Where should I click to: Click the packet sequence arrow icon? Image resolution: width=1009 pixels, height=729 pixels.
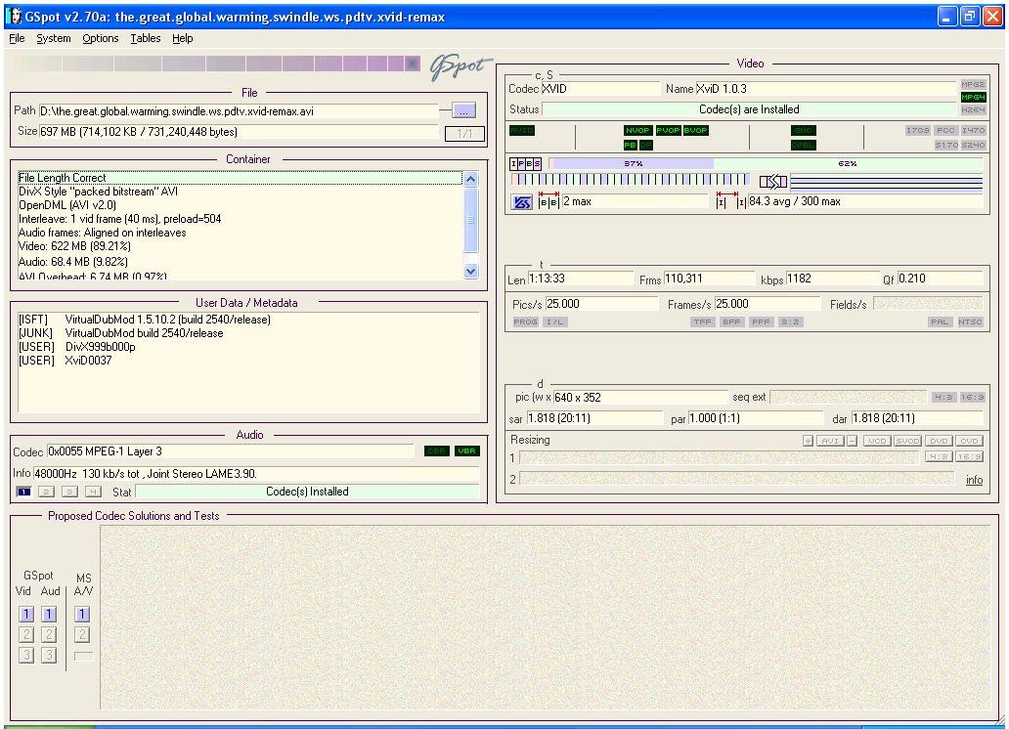[x=772, y=182]
